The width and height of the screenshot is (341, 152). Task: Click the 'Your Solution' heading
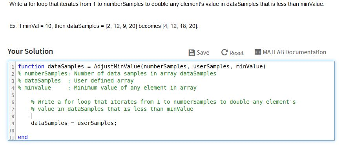click(x=30, y=51)
